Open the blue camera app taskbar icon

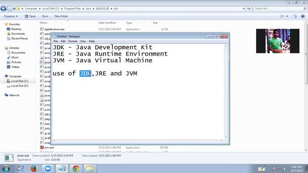click(x=48, y=169)
